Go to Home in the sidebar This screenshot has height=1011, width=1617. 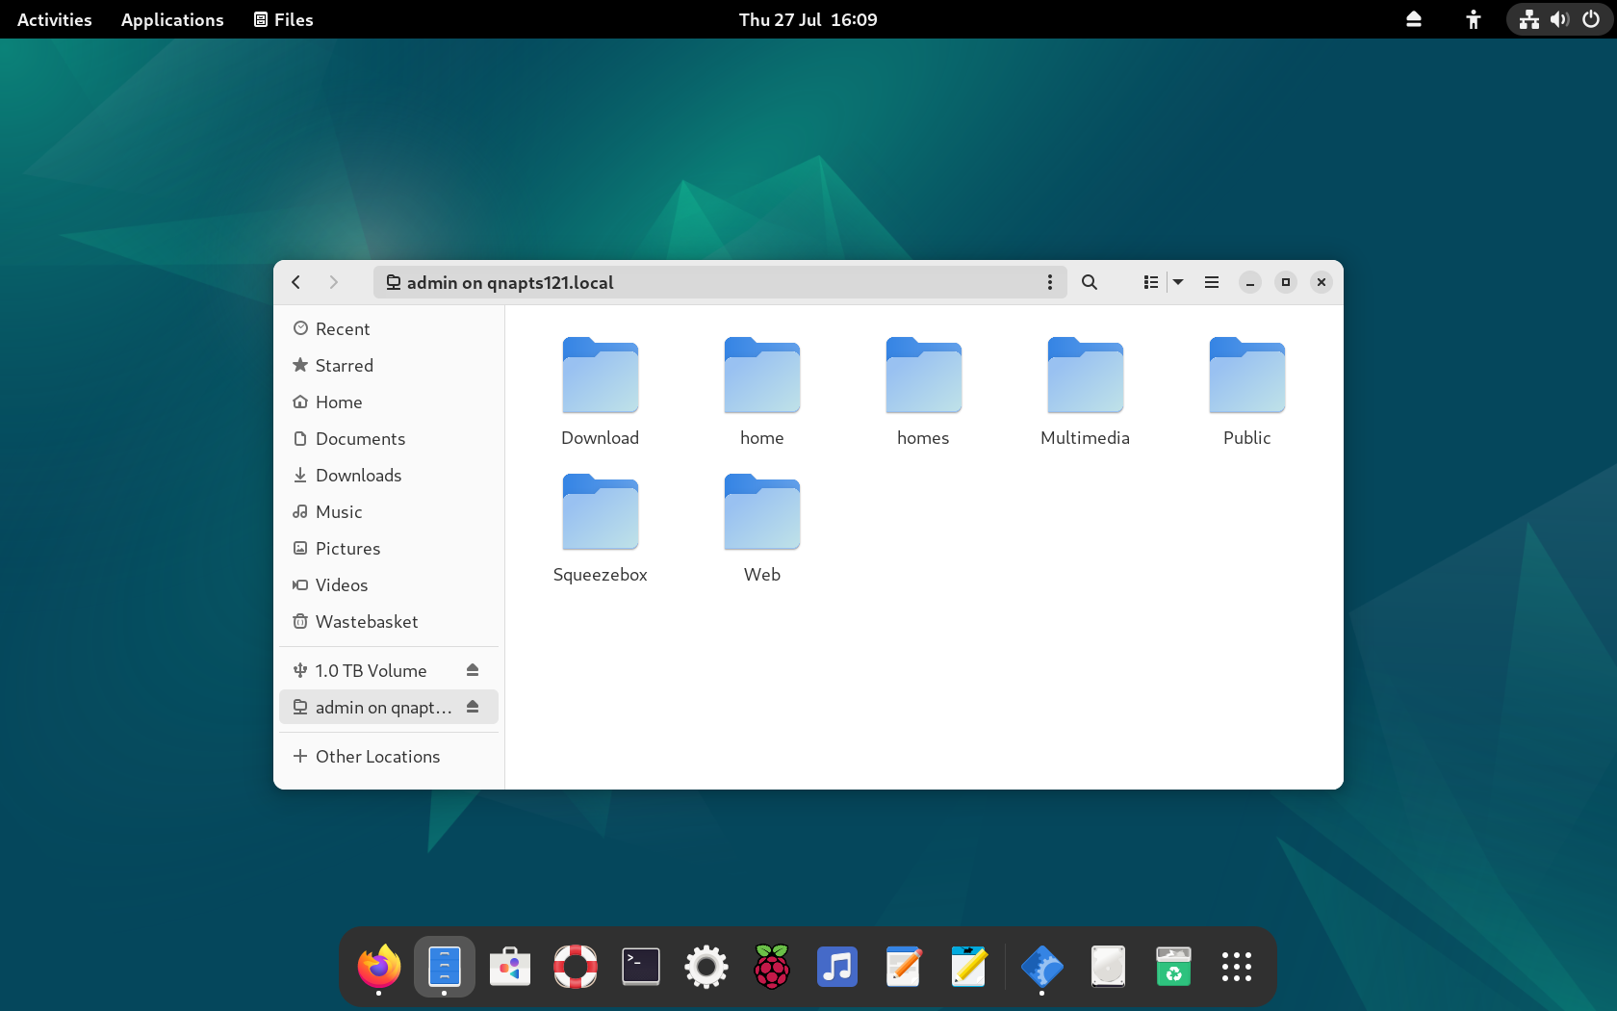[x=389, y=402]
